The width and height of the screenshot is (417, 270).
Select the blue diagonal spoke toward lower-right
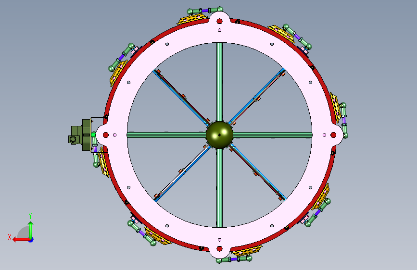point(258,172)
